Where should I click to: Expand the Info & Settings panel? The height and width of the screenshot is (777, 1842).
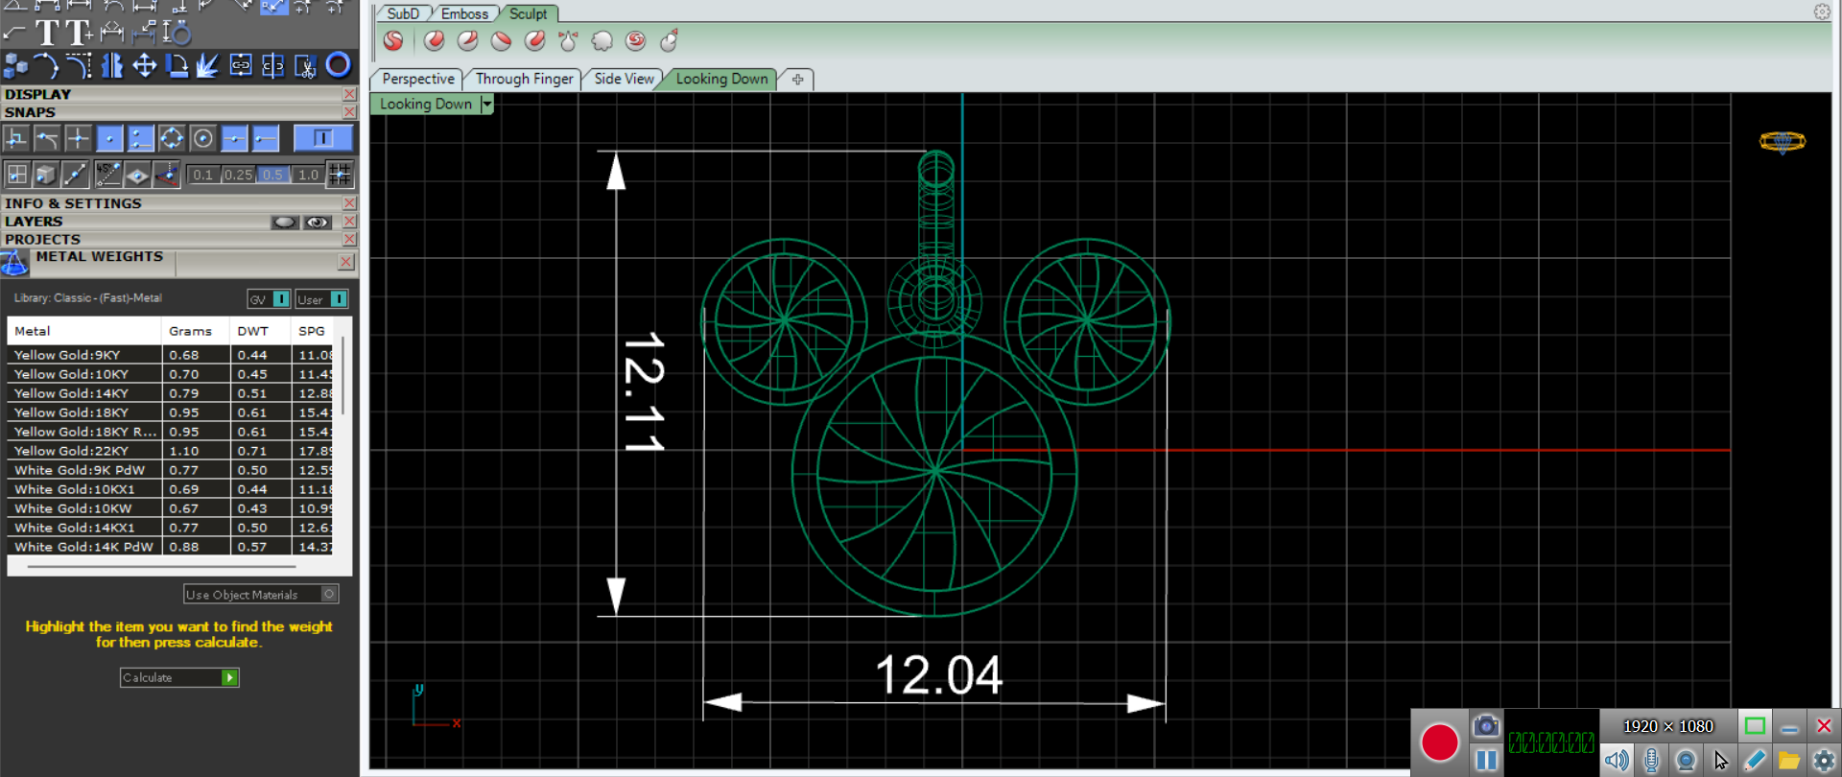point(73,203)
